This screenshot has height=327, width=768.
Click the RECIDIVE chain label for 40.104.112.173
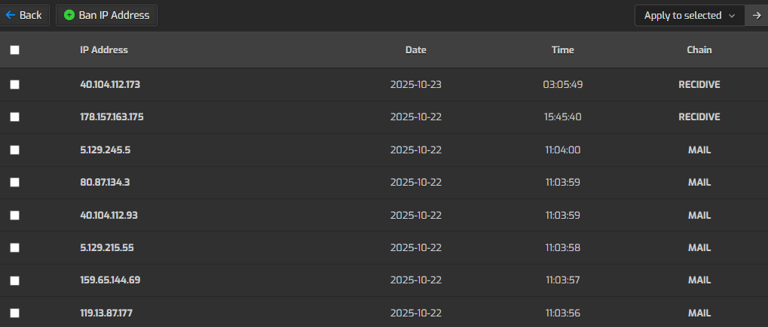coord(699,85)
